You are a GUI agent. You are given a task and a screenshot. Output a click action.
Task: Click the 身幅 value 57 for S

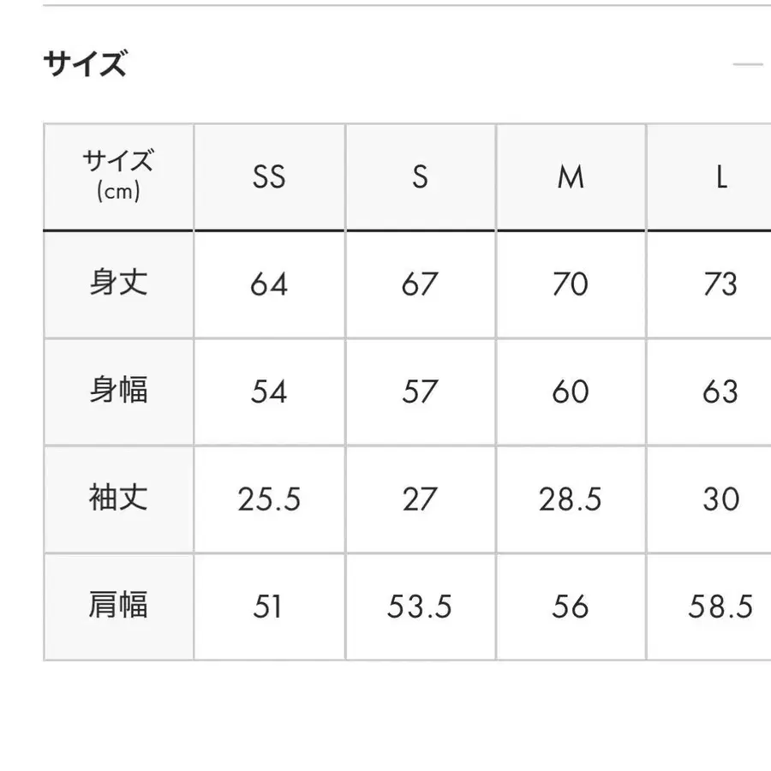(420, 391)
